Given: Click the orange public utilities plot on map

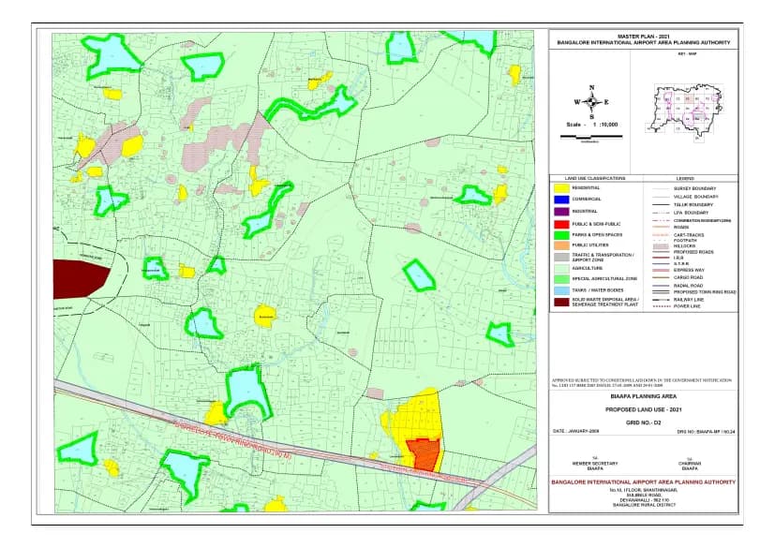Looking at the screenshot, I should tap(425, 454).
